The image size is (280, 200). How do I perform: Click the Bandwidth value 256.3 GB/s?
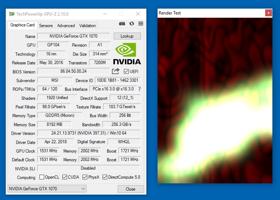point(121,124)
